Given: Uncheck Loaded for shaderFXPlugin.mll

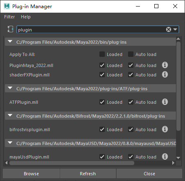Looking at the screenshot, I should tap(102, 75).
